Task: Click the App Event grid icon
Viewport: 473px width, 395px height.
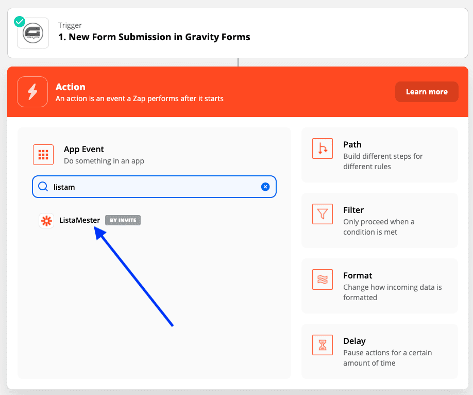Action: (x=43, y=155)
